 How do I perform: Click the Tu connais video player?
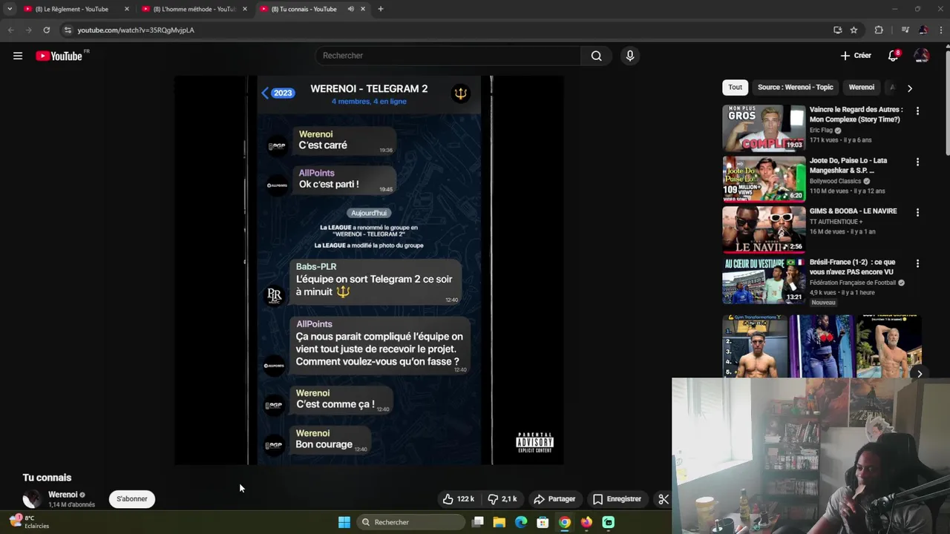369,270
